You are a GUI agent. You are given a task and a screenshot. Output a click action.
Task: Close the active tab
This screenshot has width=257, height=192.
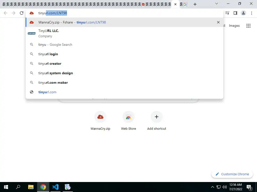[x=175, y=4]
